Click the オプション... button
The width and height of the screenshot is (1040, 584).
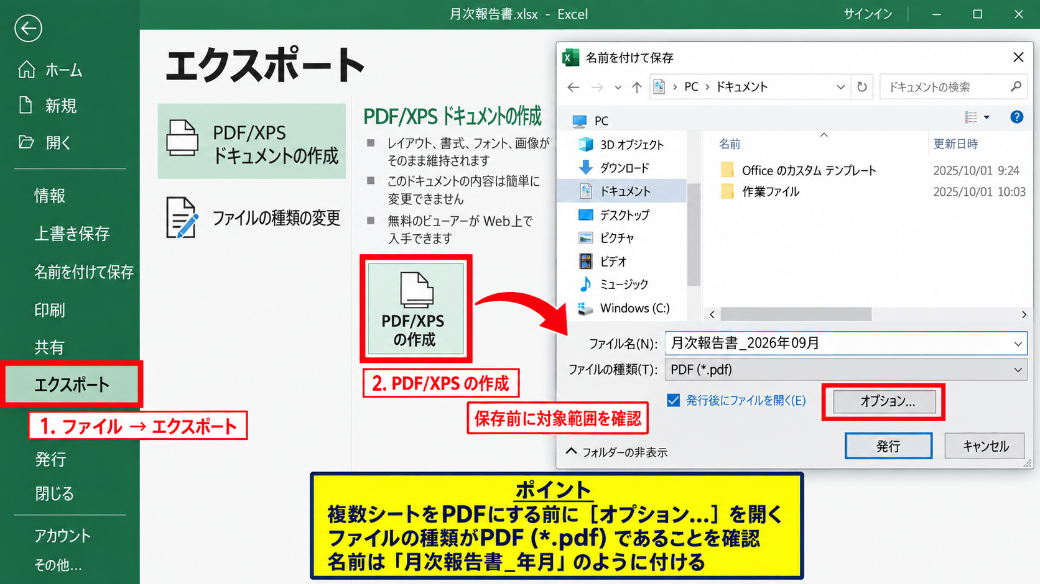pos(884,401)
